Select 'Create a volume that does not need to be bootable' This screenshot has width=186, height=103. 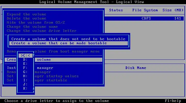click(x=68, y=39)
